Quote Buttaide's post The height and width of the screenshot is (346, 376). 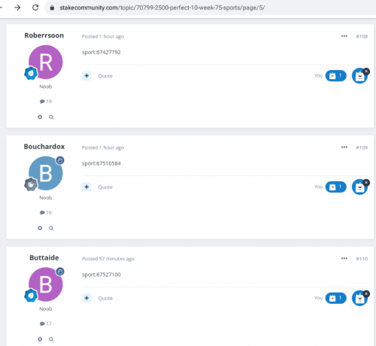(105, 298)
